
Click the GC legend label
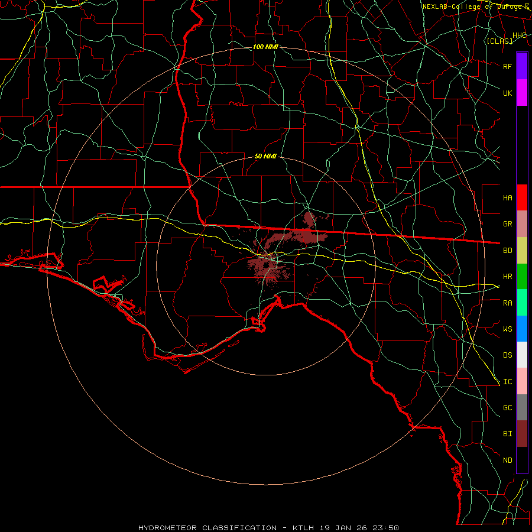point(508,408)
